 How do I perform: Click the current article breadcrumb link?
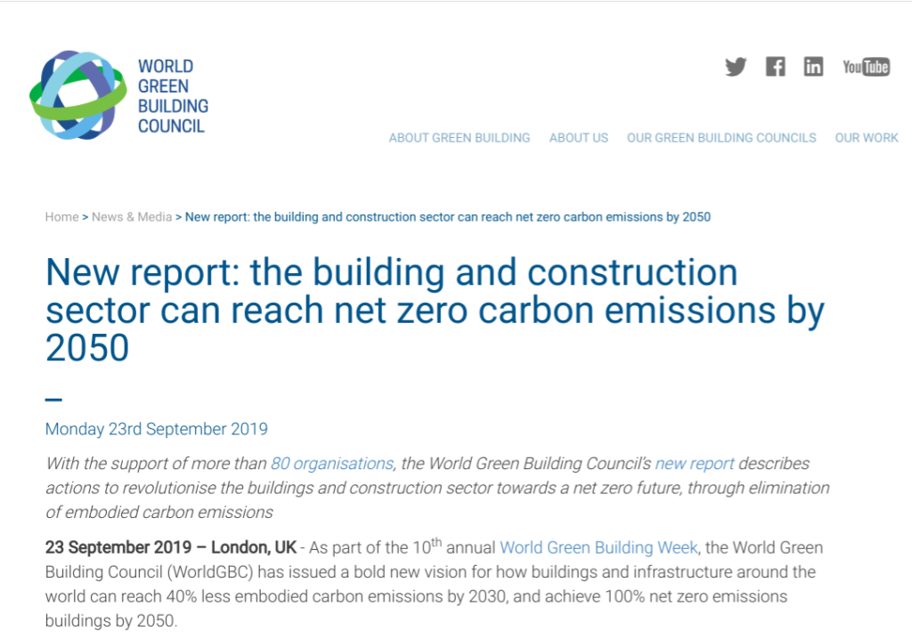tap(448, 217)
